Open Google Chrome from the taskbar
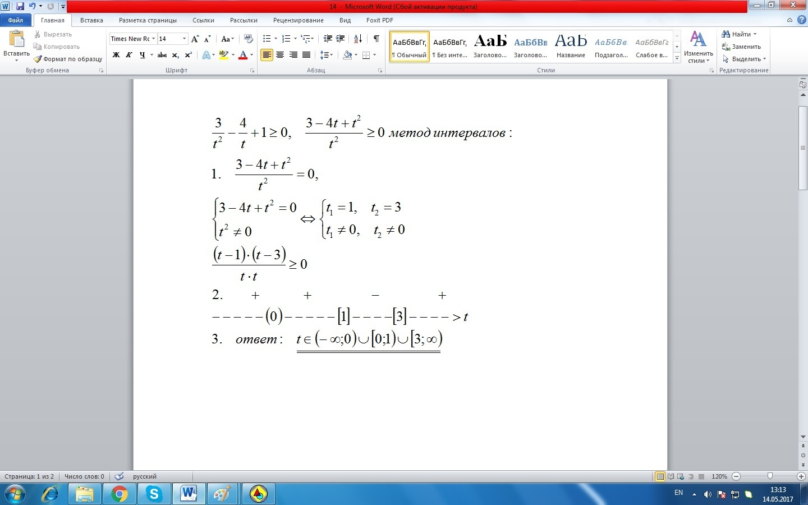The image size is (808, 505). coord(119,494)
